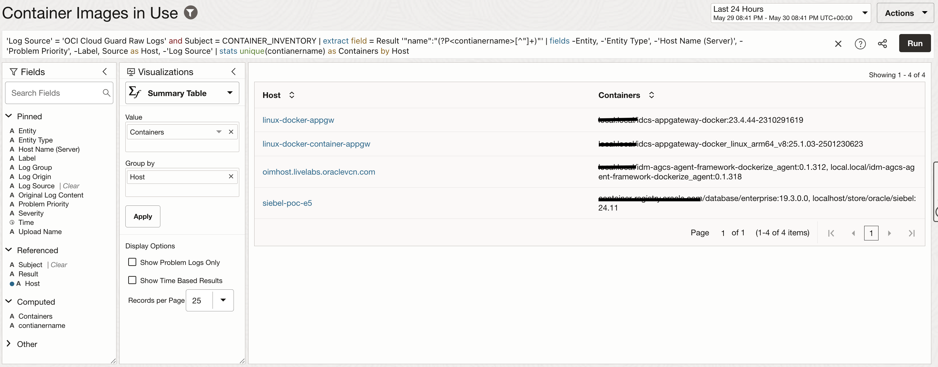Open query help question mark icon
Viewport: 938px width, 367px height.
pos(860,44)
